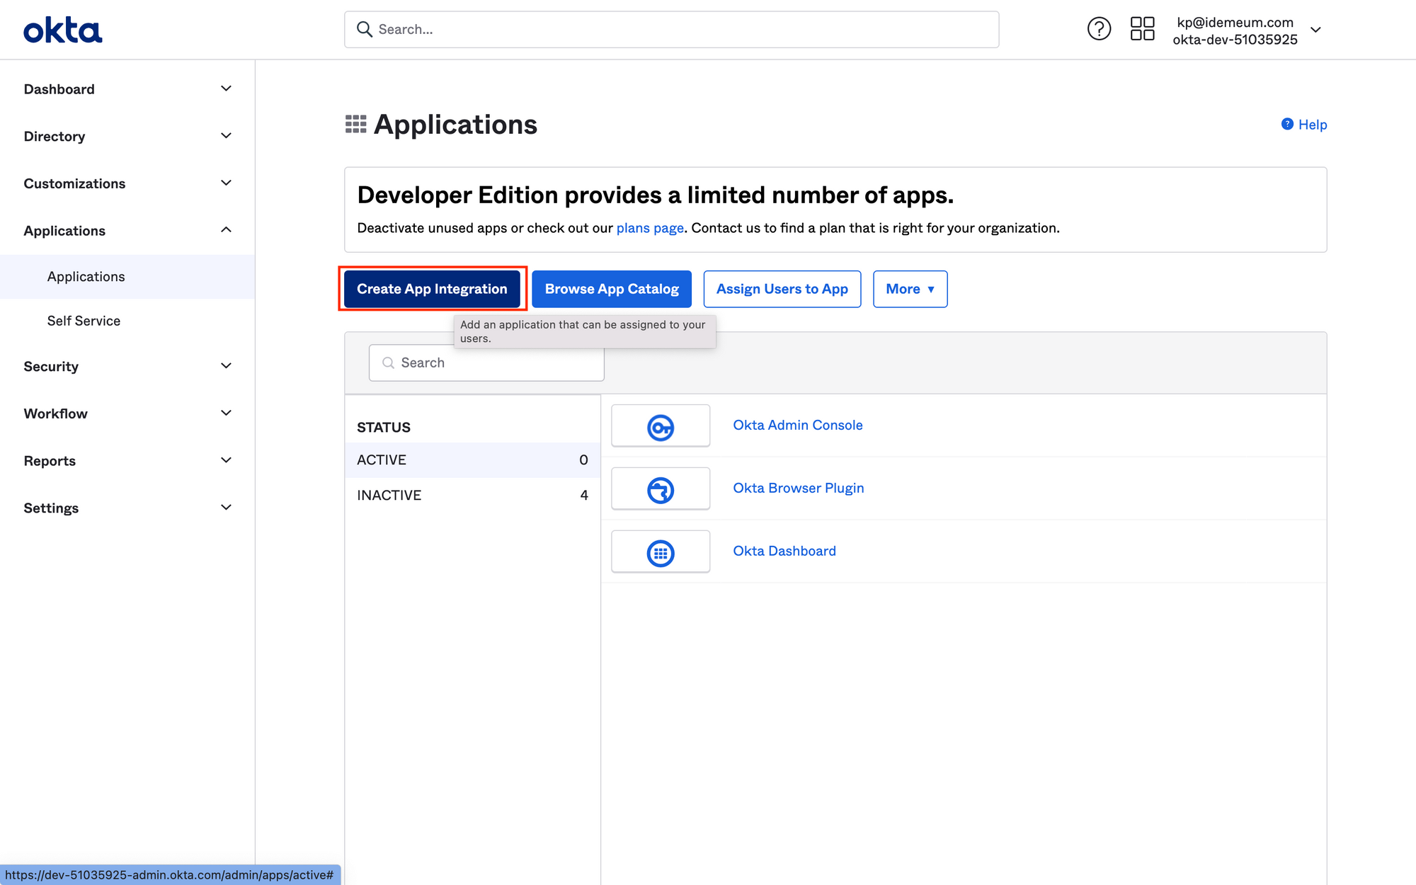This screenshot has width=1416, height=885.
Task: Open the Okta Dashboard link
Action: tap(784, 552)
